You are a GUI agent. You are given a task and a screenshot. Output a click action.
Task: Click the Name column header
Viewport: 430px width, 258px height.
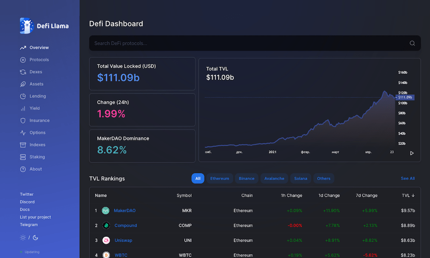[x=101, y=196]
